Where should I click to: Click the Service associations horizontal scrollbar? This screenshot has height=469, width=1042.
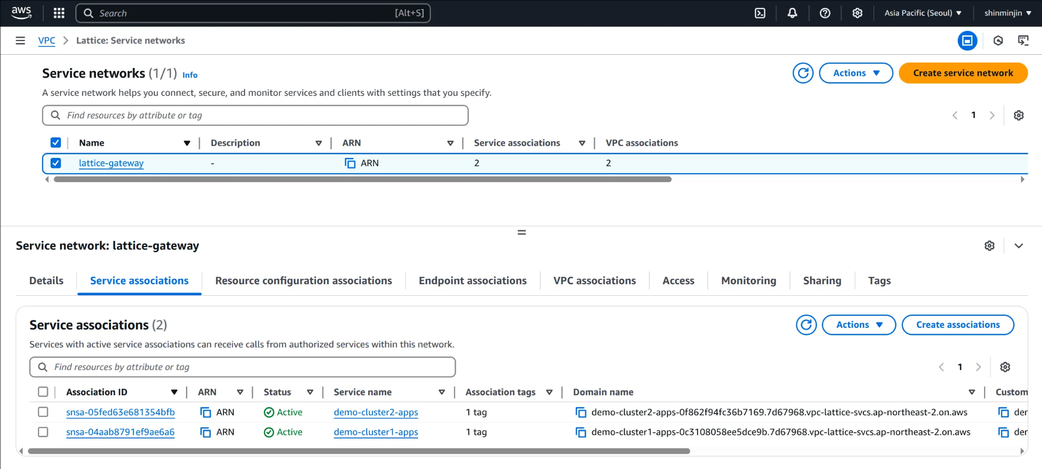359,451
